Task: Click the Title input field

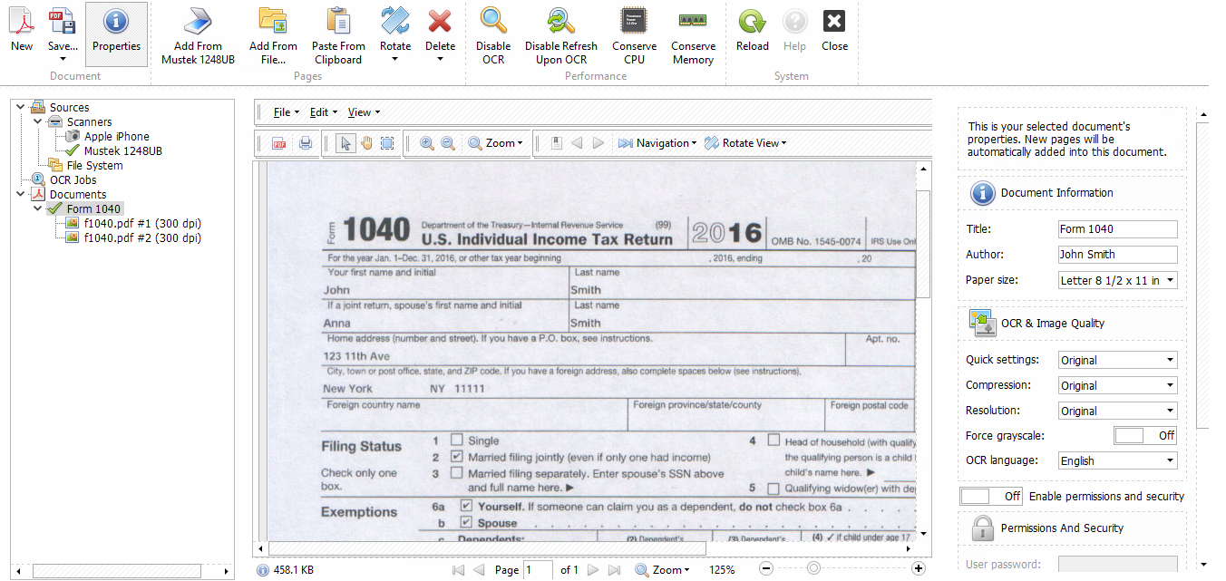Action: tap(1117, 229)
